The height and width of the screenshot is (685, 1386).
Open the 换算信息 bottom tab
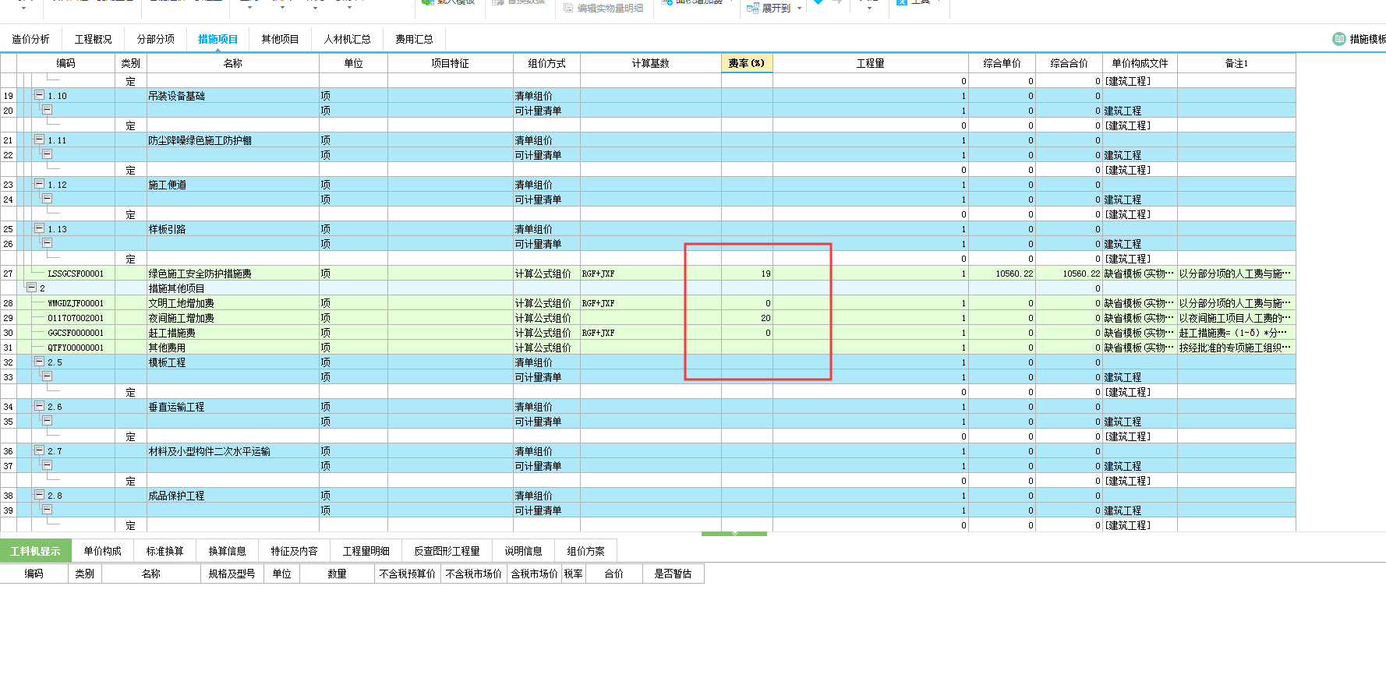coord(227,551)
